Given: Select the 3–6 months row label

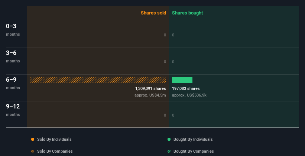Looking at the screenshot, I should pyautogui.click(x=13, y=56).
